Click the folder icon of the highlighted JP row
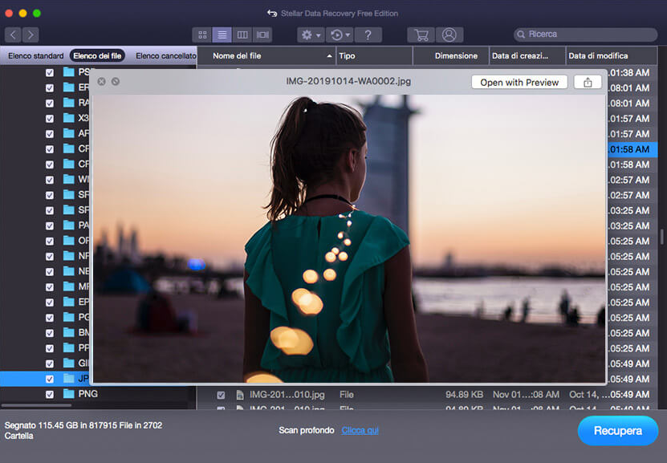 point(68,379)
